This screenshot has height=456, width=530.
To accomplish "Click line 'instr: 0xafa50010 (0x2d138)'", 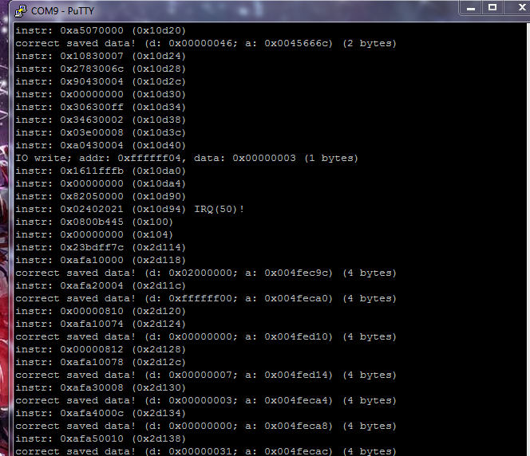I will tap(101, 438).
